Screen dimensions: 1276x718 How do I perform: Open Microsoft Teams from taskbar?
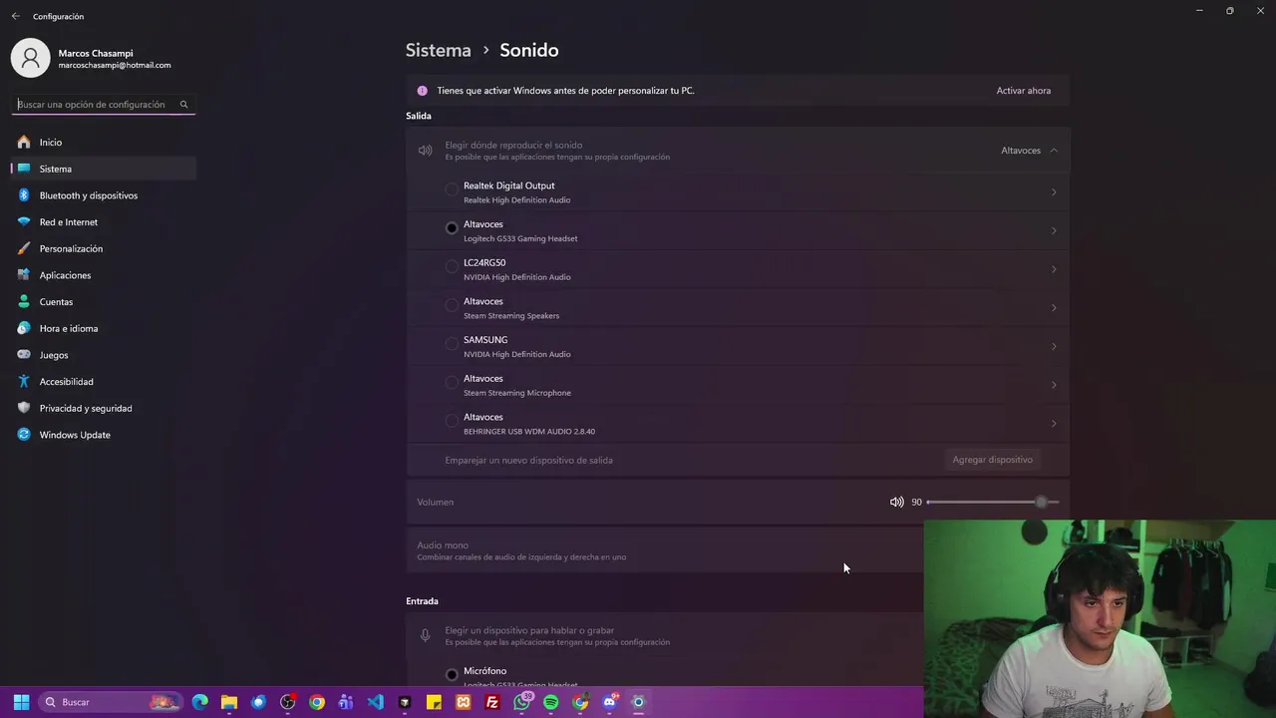click(x=346, y=702)
